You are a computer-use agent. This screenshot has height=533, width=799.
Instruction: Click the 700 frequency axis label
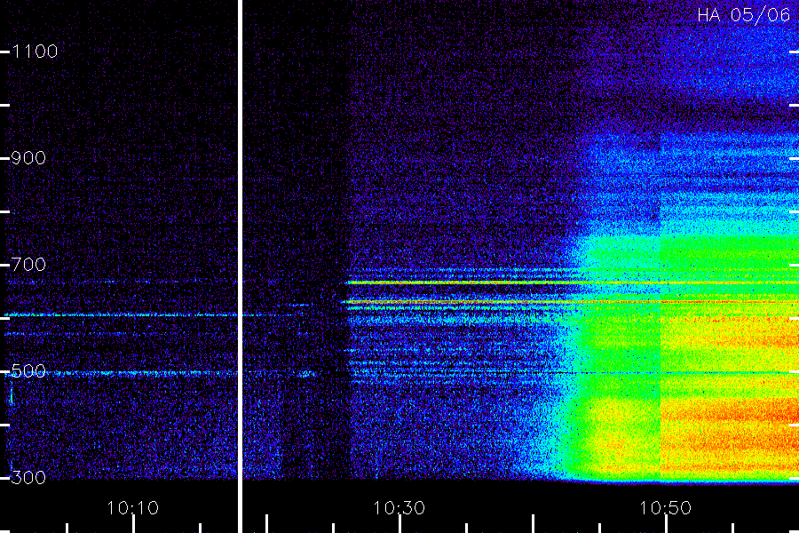[28, 265]
